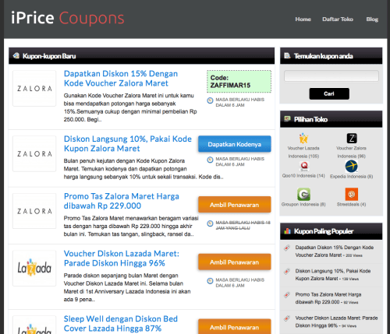Screen dimensions: 390x334
Task: Open the Daftar Toko menu item
Action: (338, 19)
